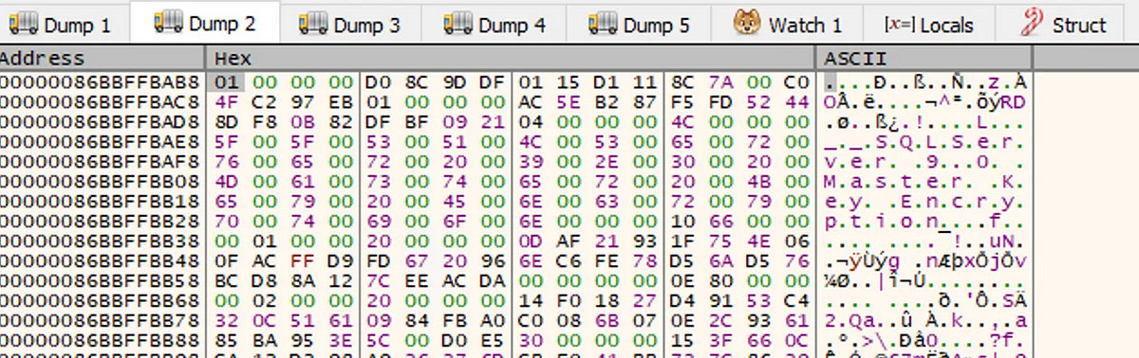The width and height of the screenshot is (1139, 358).
Task: Click the Address column header
Action: 102,59
